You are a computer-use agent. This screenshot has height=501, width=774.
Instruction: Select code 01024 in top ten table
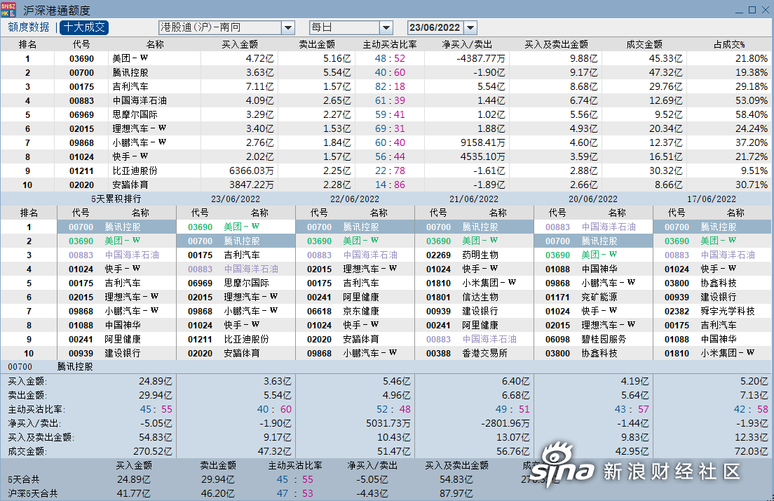[x=81, y=157]
